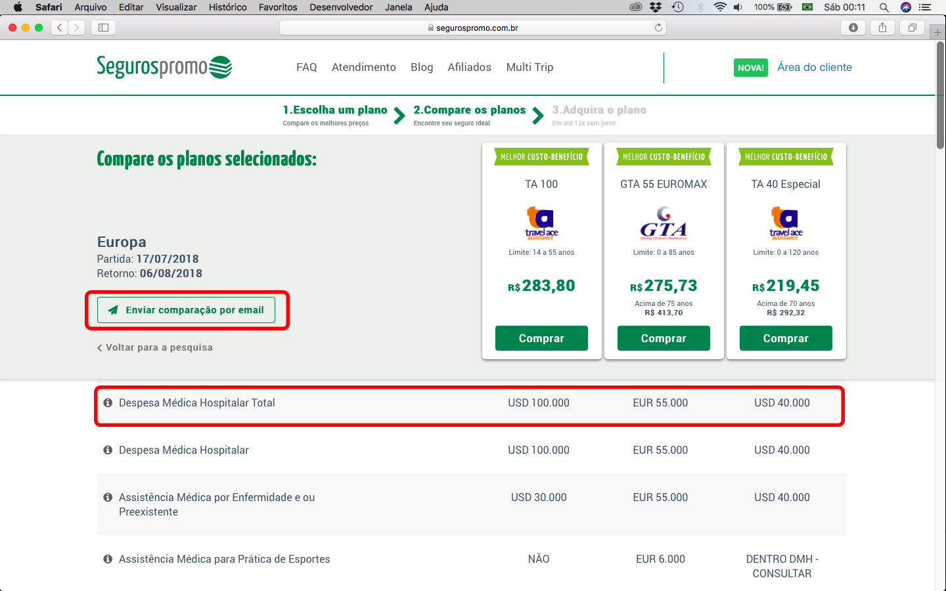The image size is (946, 591).
Task: Open the Favoritos menu
Action: click(x=278, y=7)
